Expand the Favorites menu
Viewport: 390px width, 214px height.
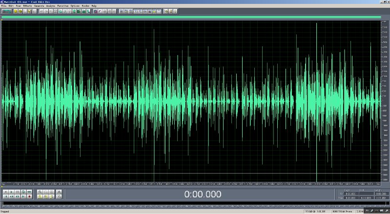coord(63,6)
